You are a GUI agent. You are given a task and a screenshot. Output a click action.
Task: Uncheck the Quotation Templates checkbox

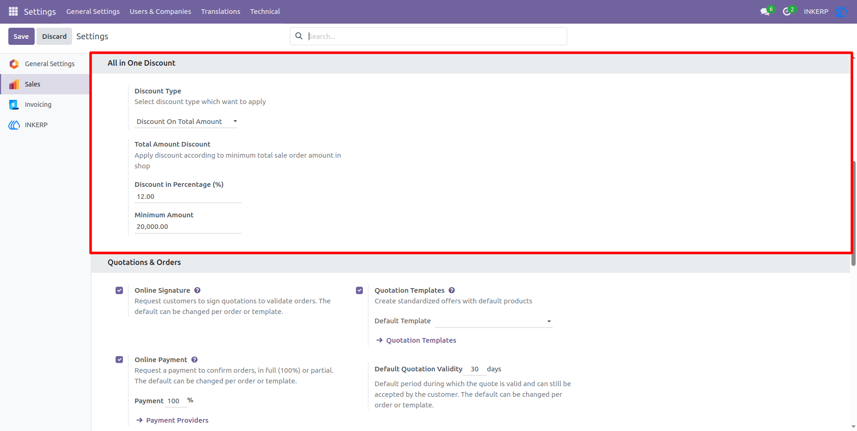click(x=360, y=290)
